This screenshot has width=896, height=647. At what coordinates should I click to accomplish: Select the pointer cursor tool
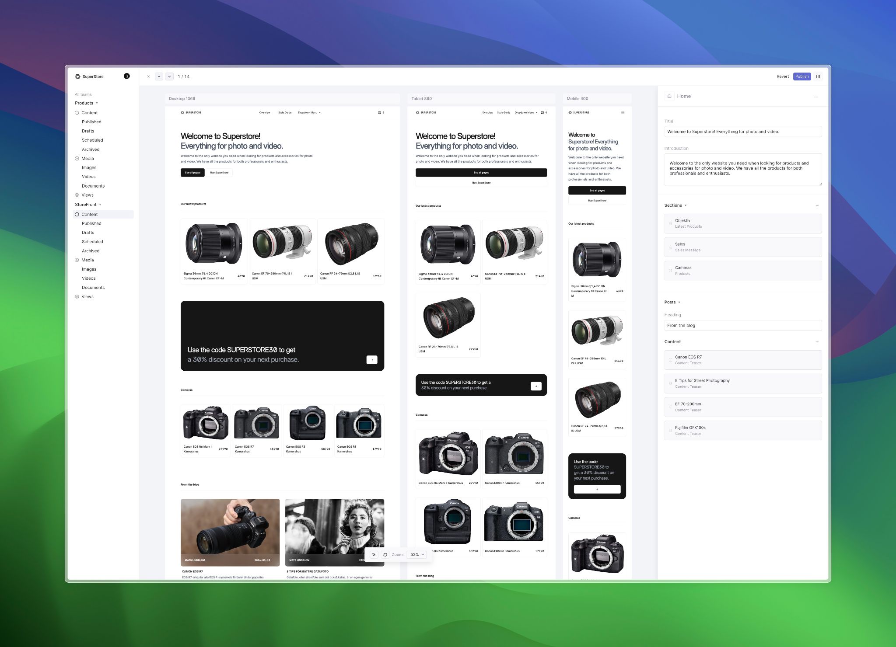pos(374,555)
